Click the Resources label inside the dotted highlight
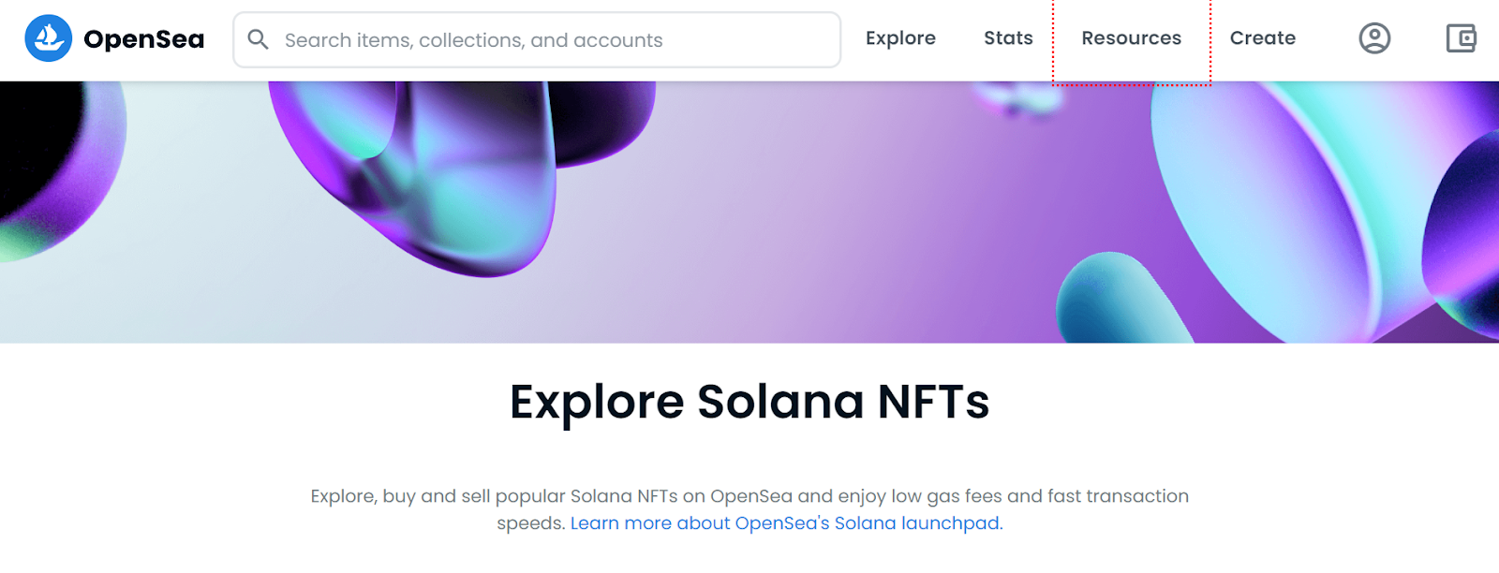 [1131, 38]
